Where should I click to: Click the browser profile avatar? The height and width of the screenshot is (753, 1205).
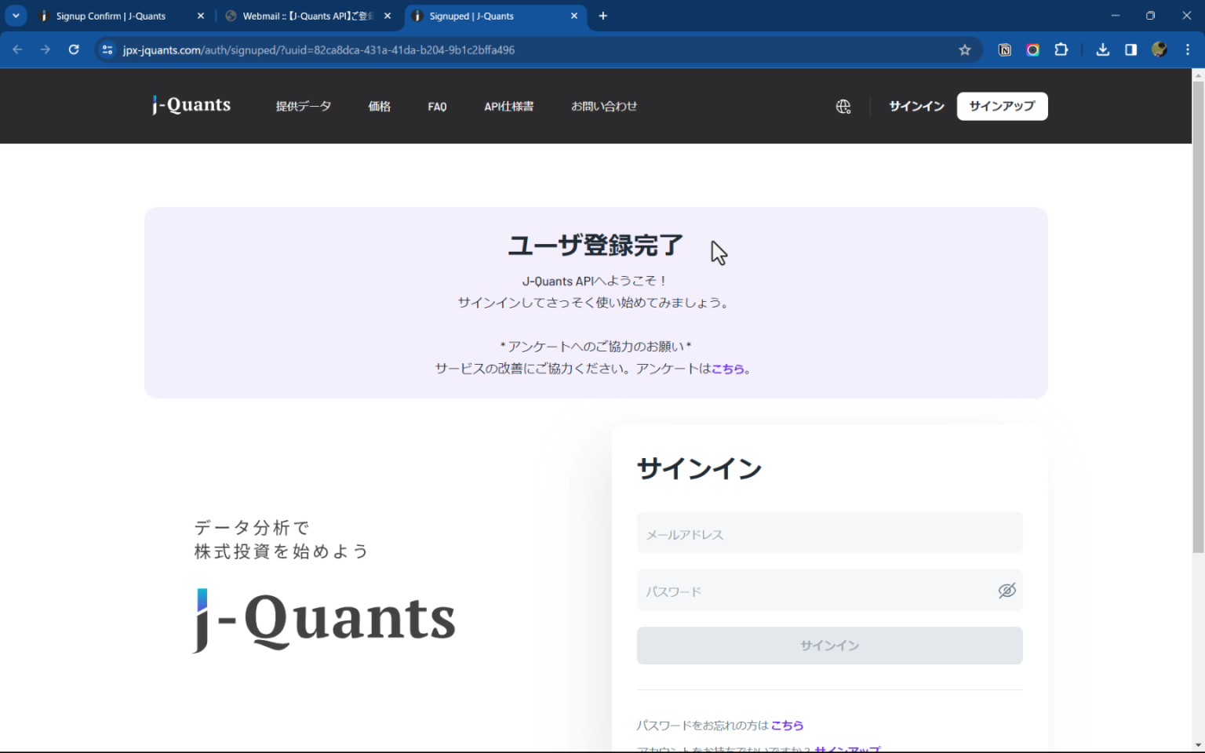point(1159,49)
